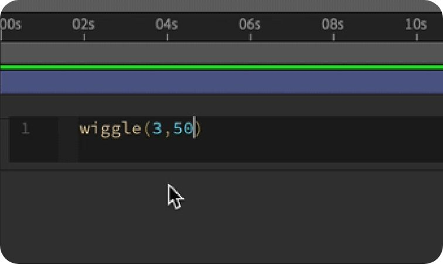Click line number 1 in editor gutter
Screen dimensions: 443x264
click(x=25, y=129)
